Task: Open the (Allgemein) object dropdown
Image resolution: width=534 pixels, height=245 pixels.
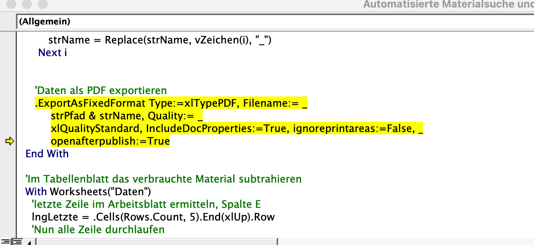Action: click(x=273, y=21)
